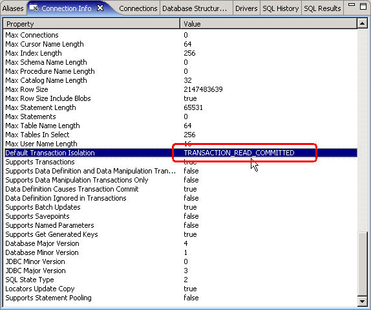The width and height of the screenshot is (371, 310).
Task: Select the Max Statement Length row
Action: (x=181, y=107)
